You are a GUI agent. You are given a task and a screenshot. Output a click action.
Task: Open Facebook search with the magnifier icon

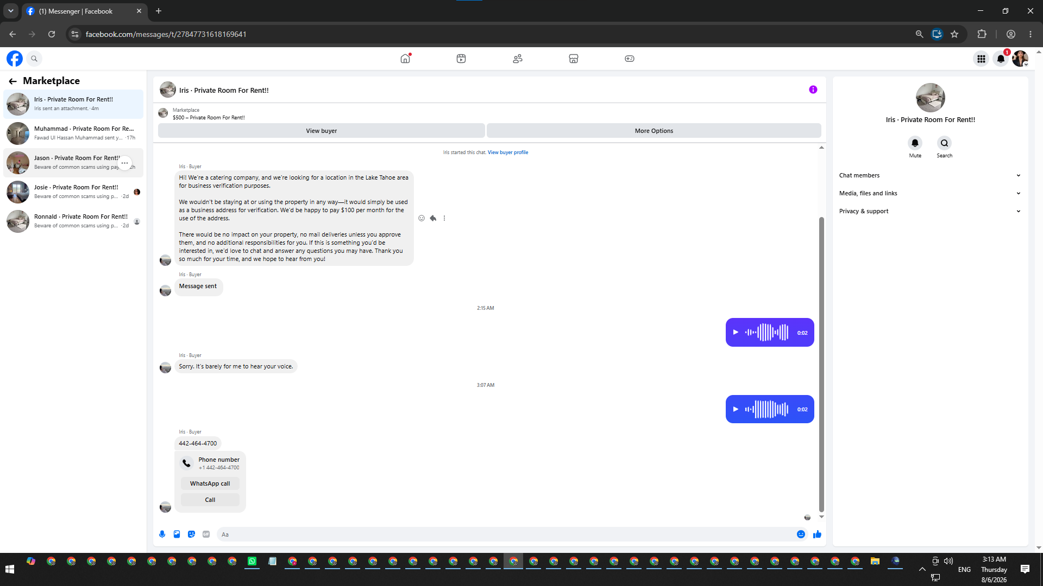tap(34, 59)
